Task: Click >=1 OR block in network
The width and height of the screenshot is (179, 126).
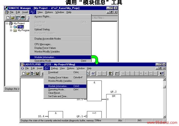Action: coord(94,115)
